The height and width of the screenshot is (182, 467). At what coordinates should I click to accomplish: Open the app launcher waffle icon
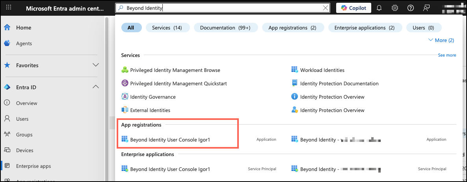point(9,8)
